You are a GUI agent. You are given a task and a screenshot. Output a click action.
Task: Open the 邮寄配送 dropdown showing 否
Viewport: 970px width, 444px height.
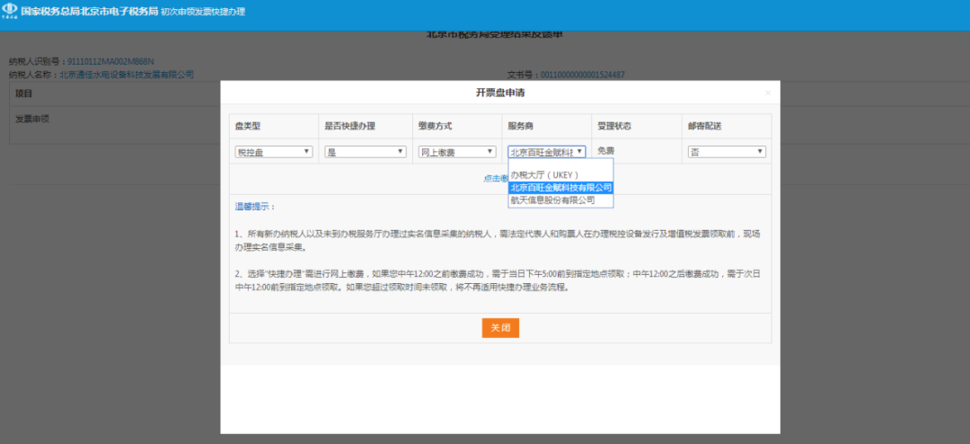click(x=727, y=153)
